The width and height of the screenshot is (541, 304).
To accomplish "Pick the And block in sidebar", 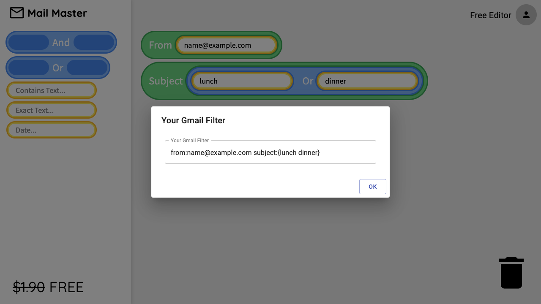I will point(61,42).
